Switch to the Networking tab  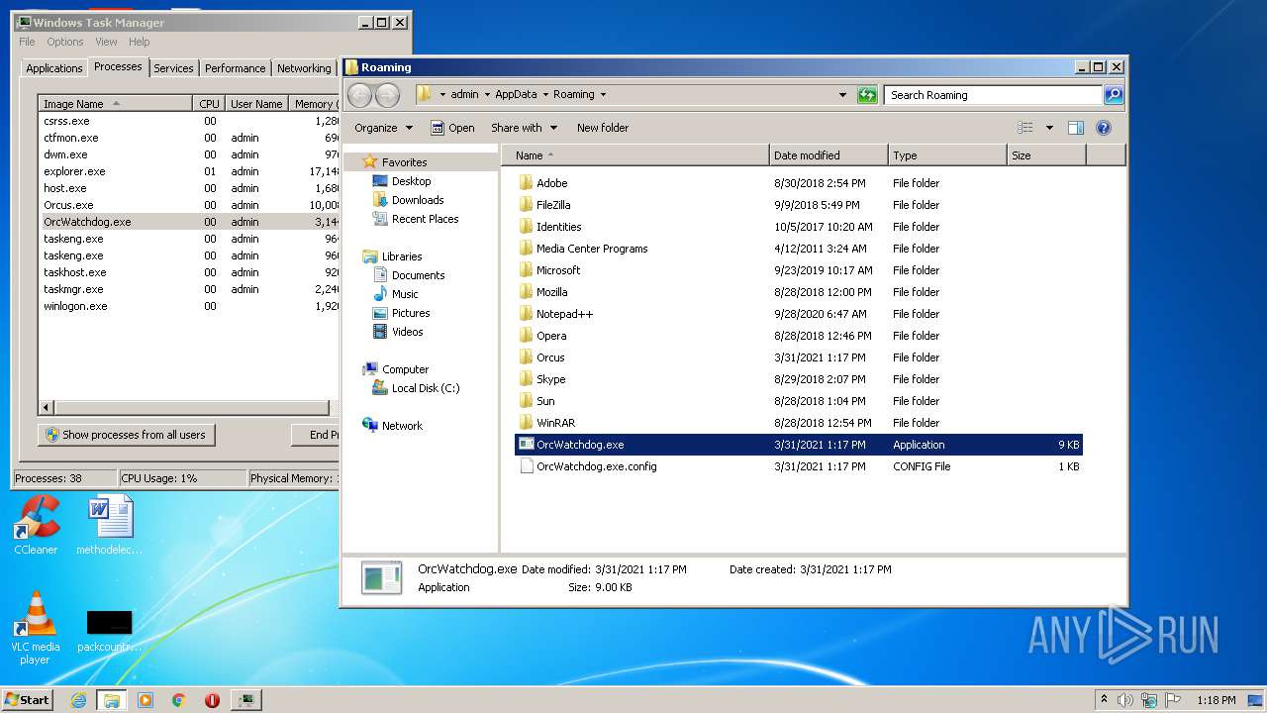(304, 68)
